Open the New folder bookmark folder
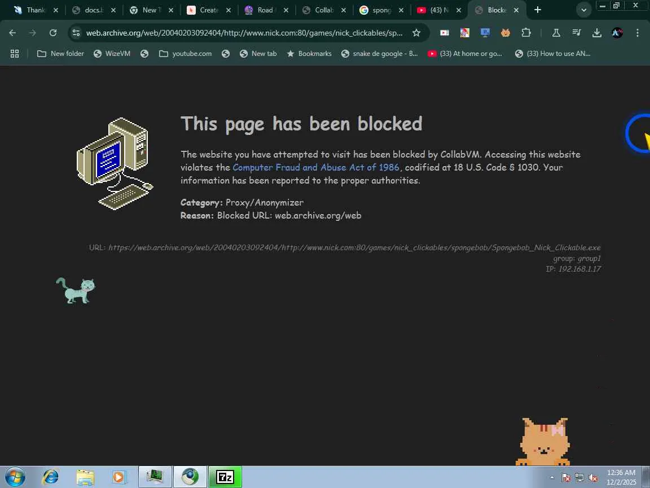The image size is (650, 488). [x=60, y=54]
